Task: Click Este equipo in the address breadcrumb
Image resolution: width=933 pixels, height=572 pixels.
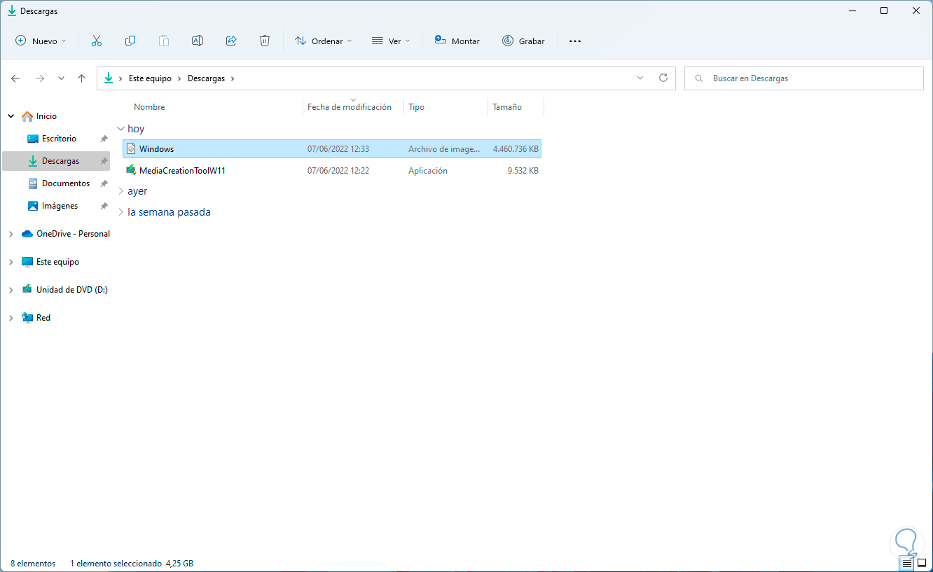Action: pos(150,78)
